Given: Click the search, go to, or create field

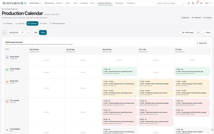Looking at the screenshot, I should pyautogui.click(x=170, y=3).
